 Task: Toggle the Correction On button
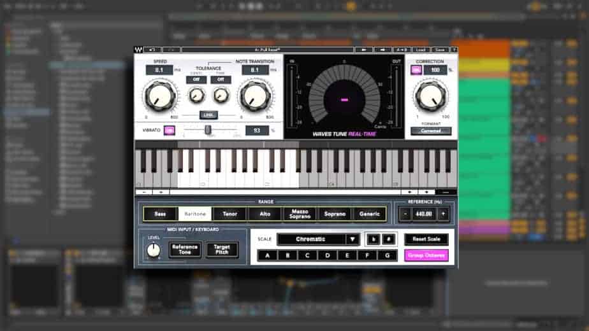(x=416, y=70)
